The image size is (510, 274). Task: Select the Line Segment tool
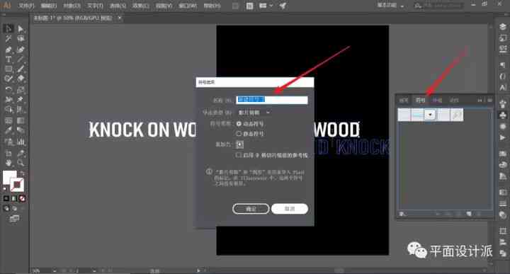coord(21,59)
